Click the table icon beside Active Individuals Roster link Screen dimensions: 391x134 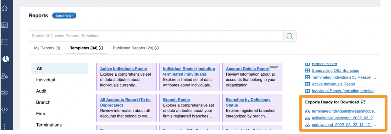point(308,84)
